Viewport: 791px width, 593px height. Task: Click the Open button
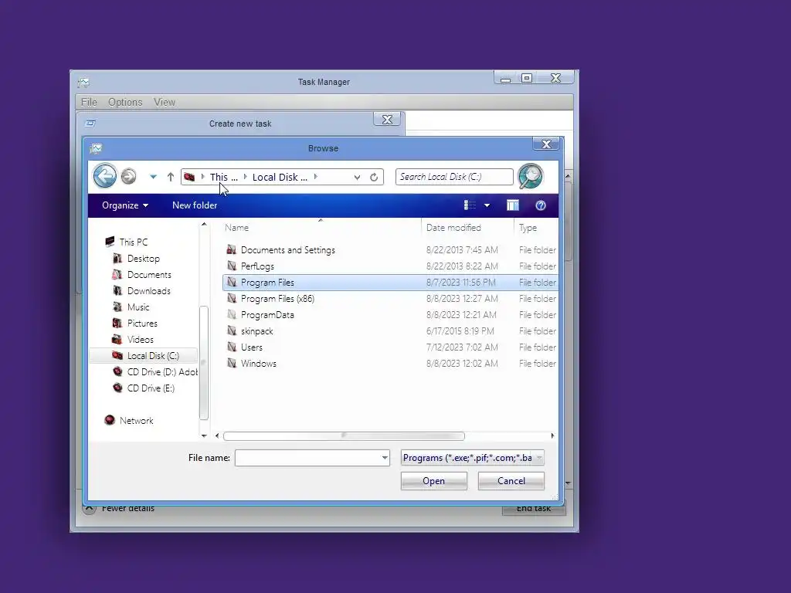tap(434, 481)
